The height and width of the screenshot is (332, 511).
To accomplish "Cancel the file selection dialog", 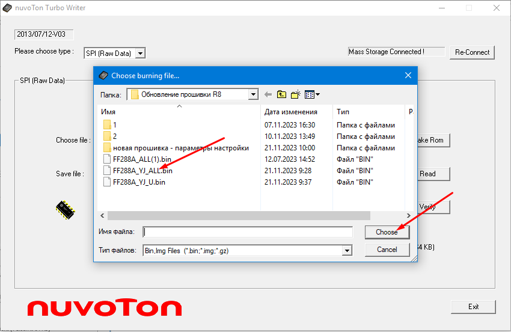I will tap(387, 250).
